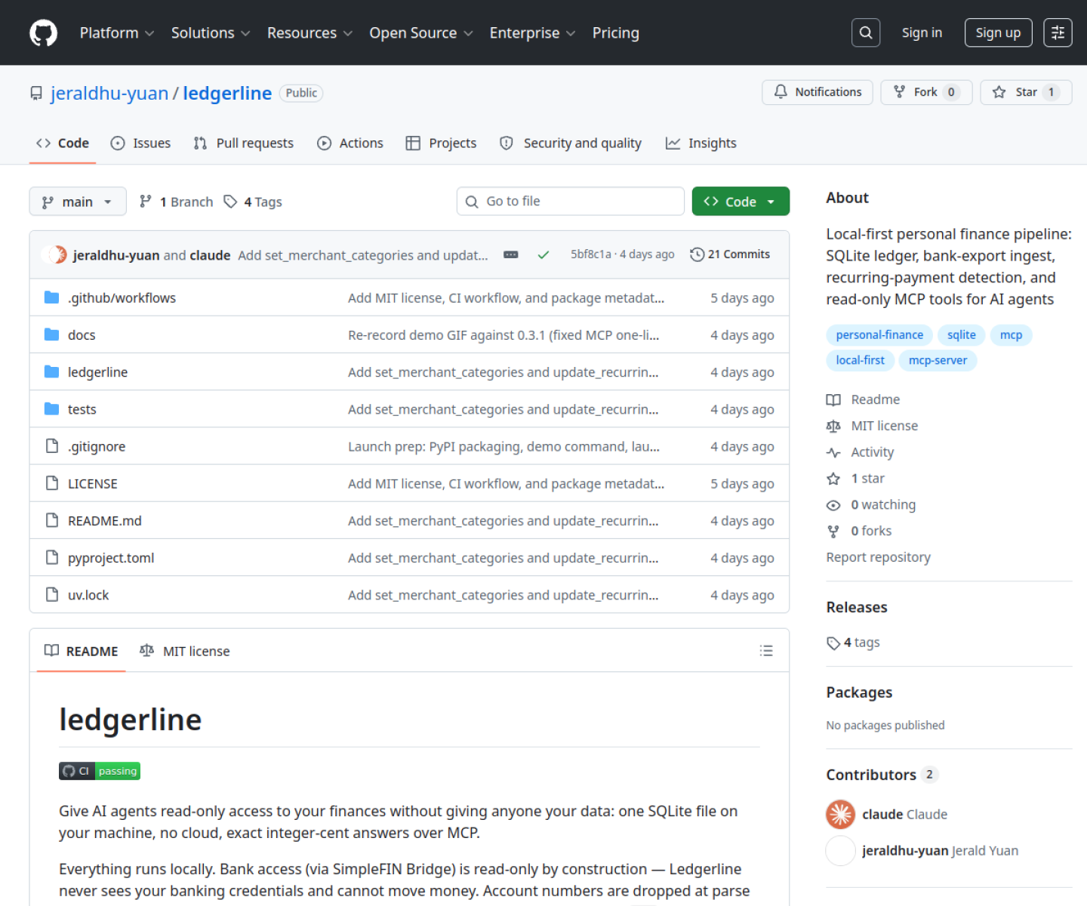This screenshot has height=906, width=1087.
Task: Click the Star icon button
Action: click(999, 92)
